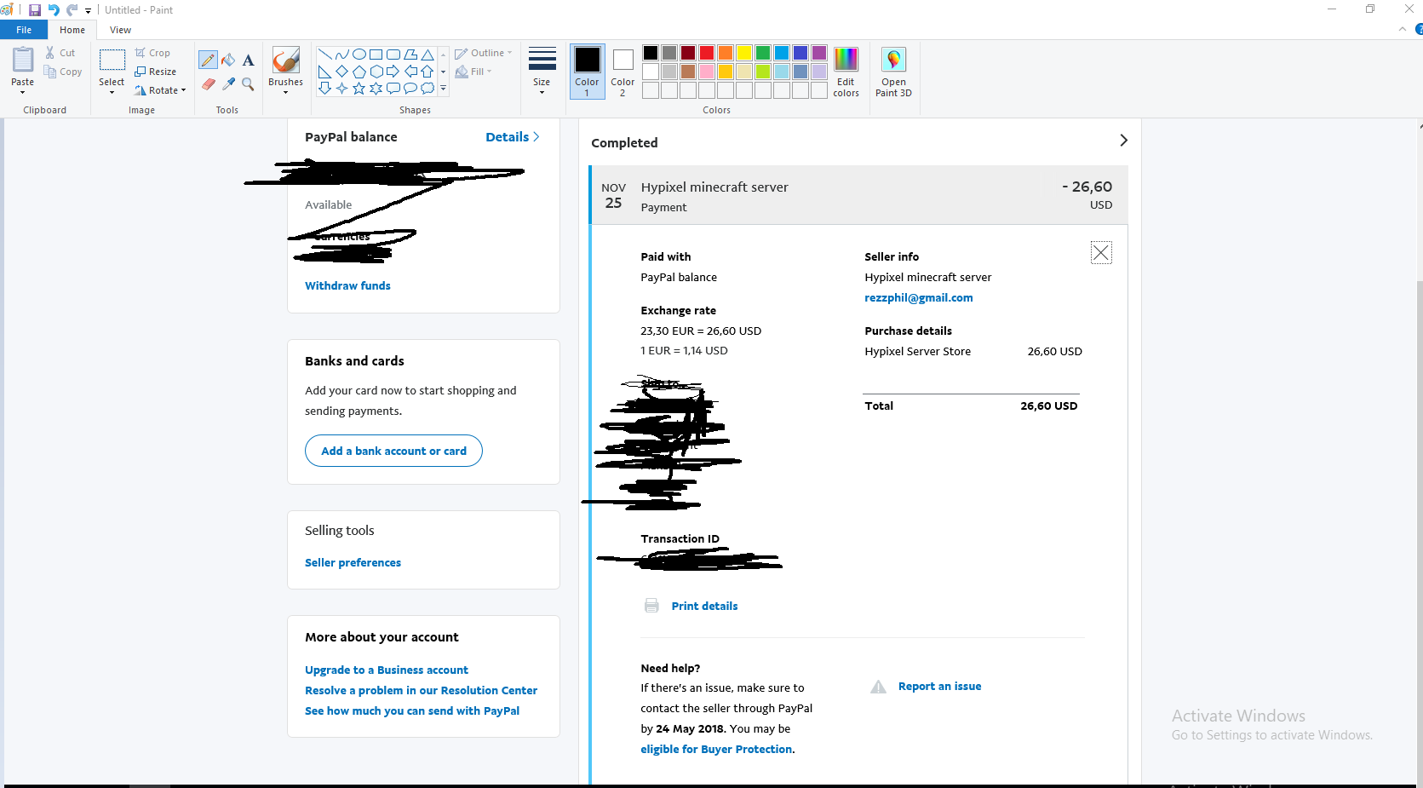The height and width of the screenshot is (788, 1423).
Task: Select the Text tool
Action: point(248,60)
